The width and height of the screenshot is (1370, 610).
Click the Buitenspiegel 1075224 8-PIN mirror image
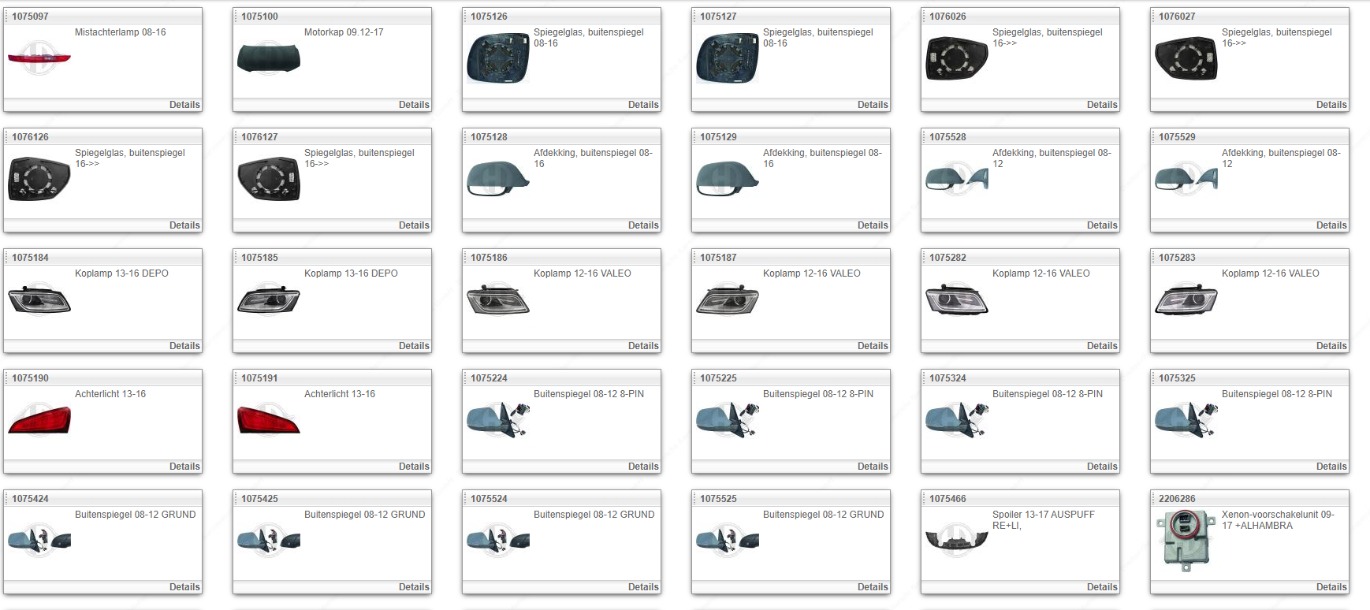coord(498,420)
